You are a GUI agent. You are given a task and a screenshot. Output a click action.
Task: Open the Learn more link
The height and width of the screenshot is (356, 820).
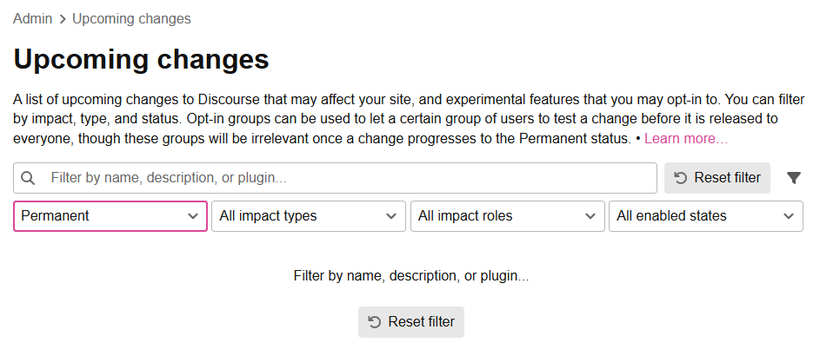click(686, 139)
